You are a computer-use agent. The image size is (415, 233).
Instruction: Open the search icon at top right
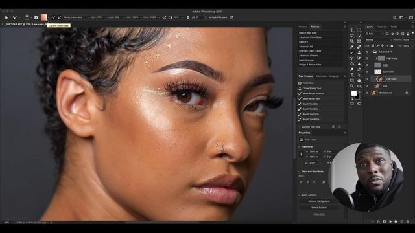tap(395, 17)
